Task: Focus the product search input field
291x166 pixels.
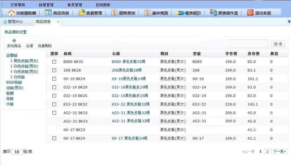Action: 248,44
